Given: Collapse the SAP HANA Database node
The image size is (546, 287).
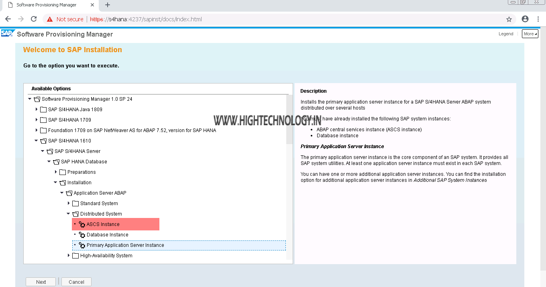Looking at the screenshot, I should coord(49,162).
